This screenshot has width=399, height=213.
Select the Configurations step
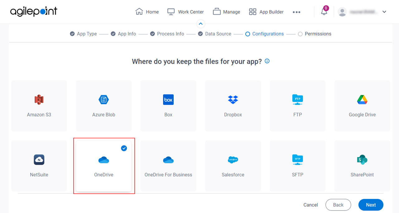pos(265,34)
